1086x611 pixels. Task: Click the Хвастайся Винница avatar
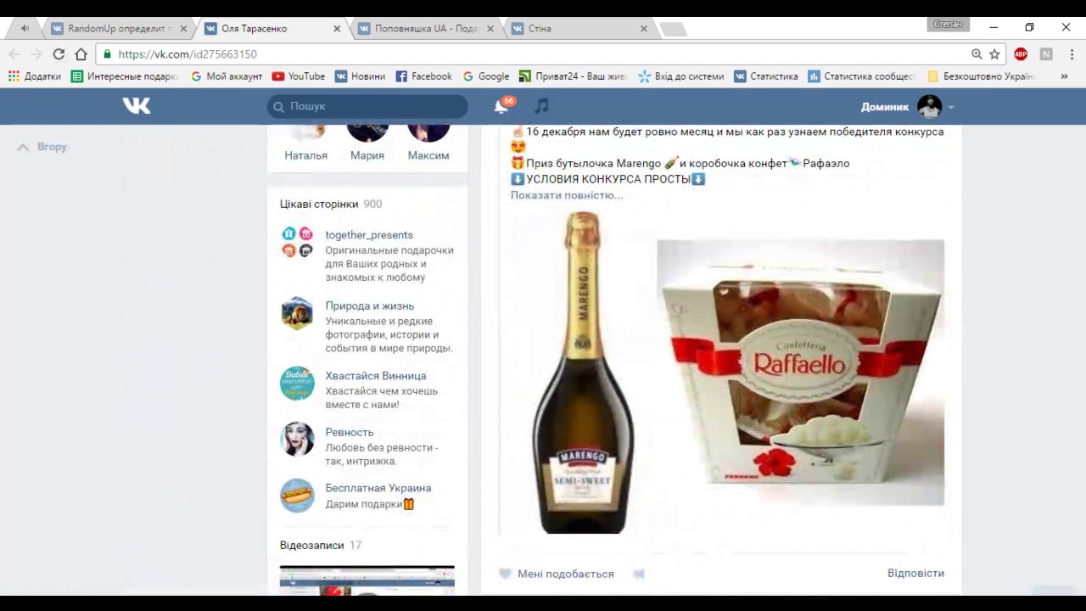[297, 384]
